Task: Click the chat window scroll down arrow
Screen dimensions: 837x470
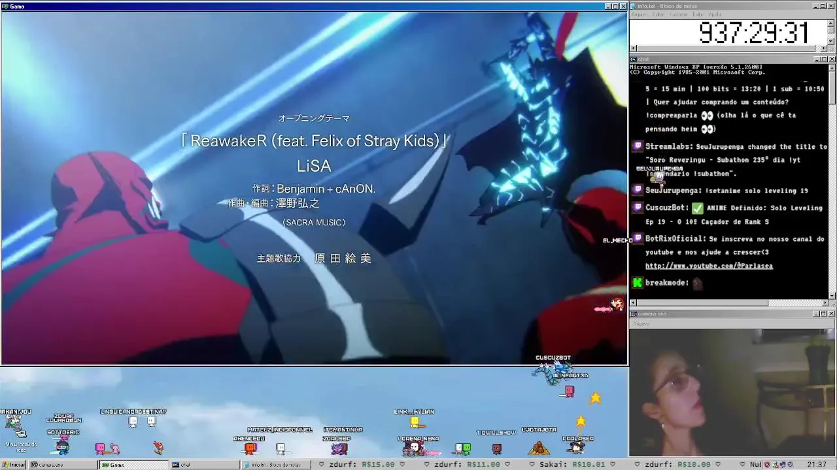Action: pos(832,296)
